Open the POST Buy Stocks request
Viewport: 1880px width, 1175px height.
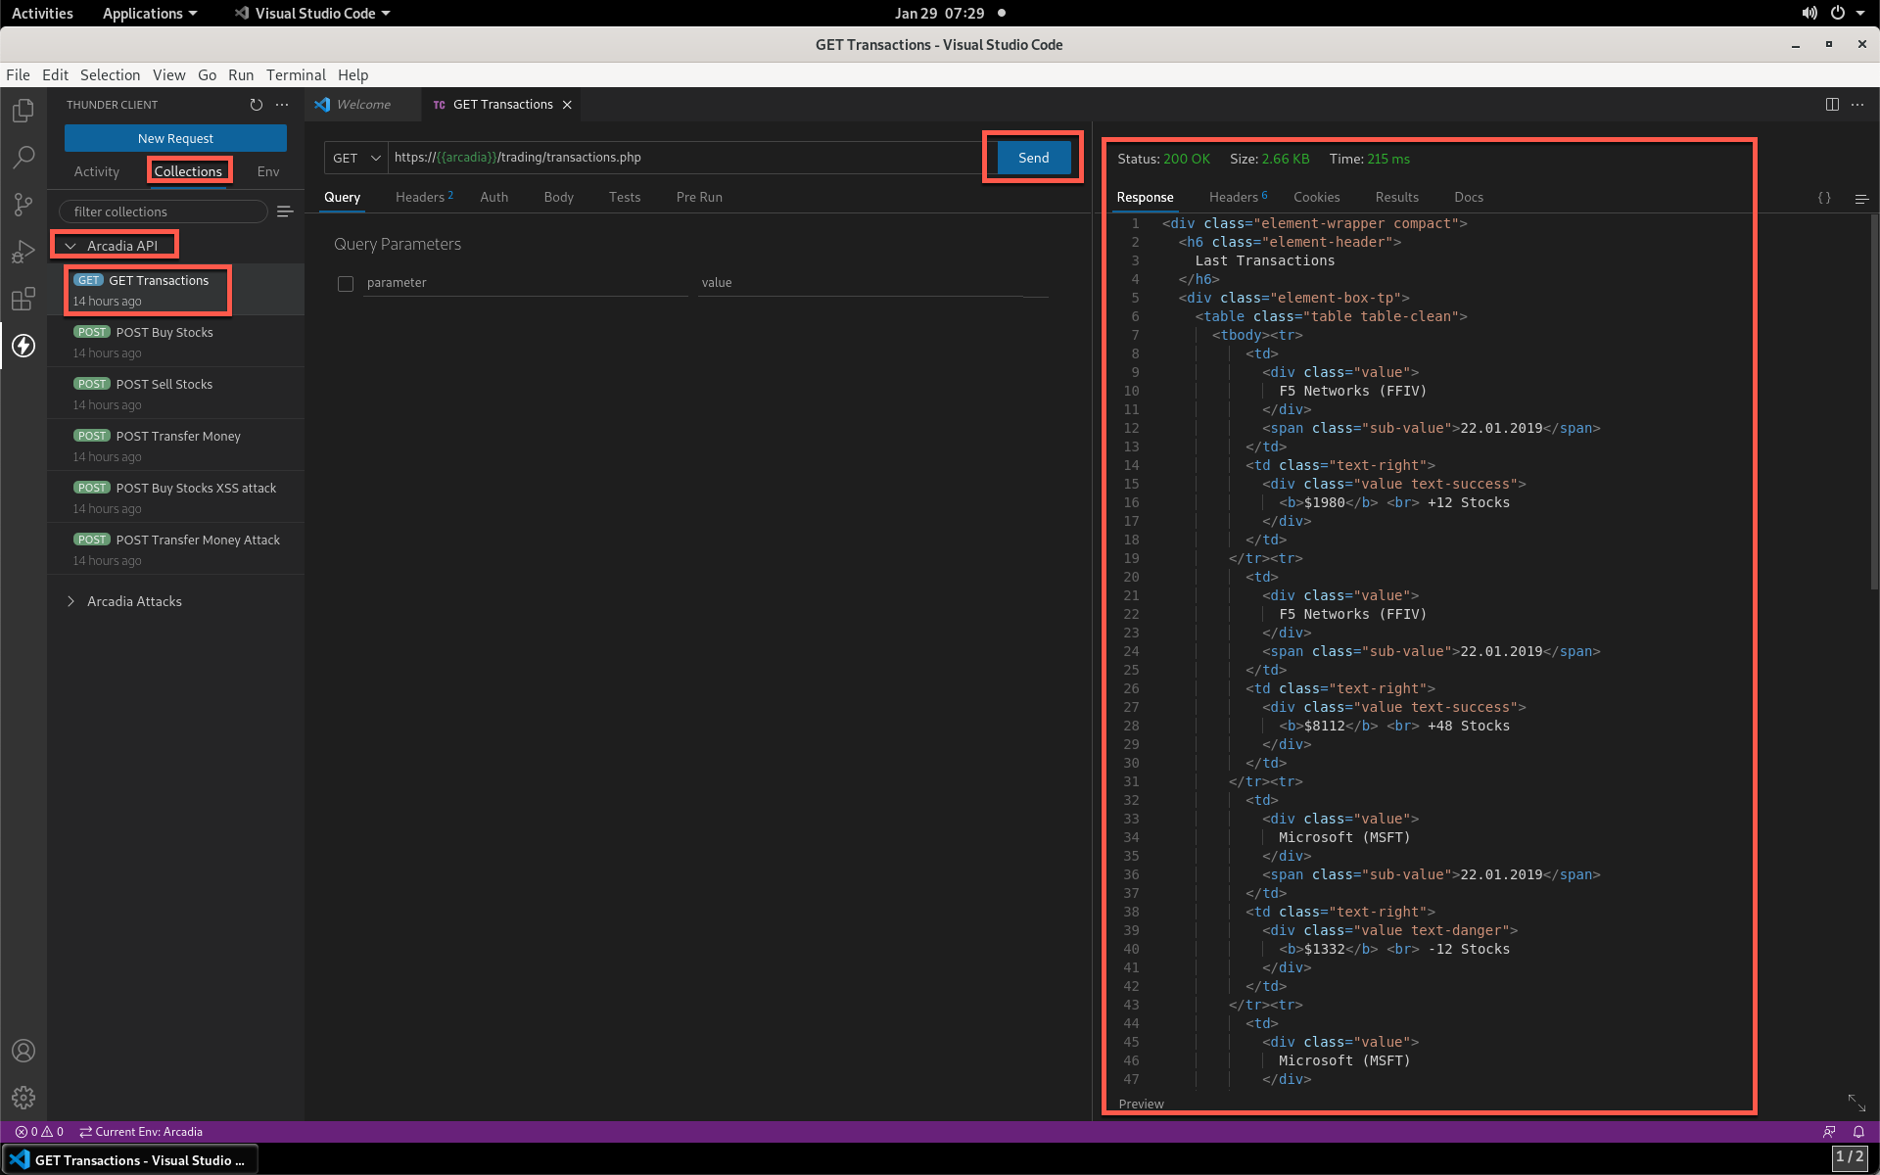pyautogui.click(x=176, y=342)
